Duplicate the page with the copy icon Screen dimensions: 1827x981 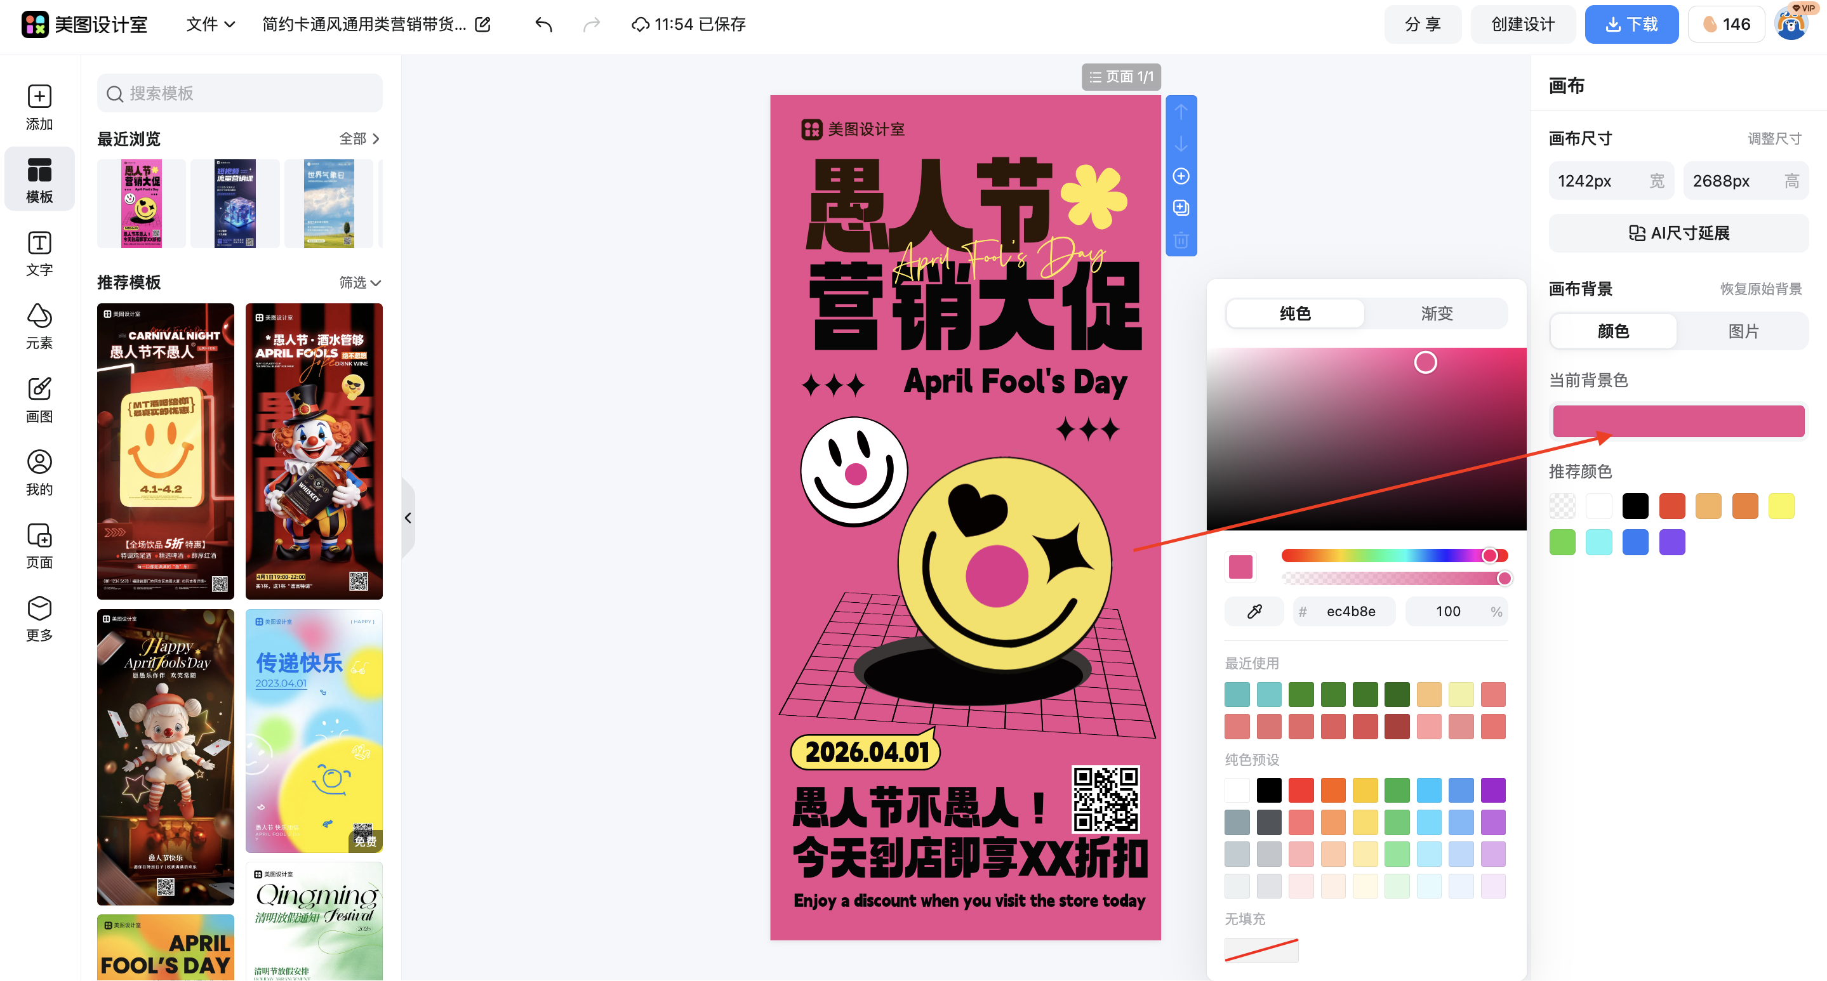click(1181, 207)
